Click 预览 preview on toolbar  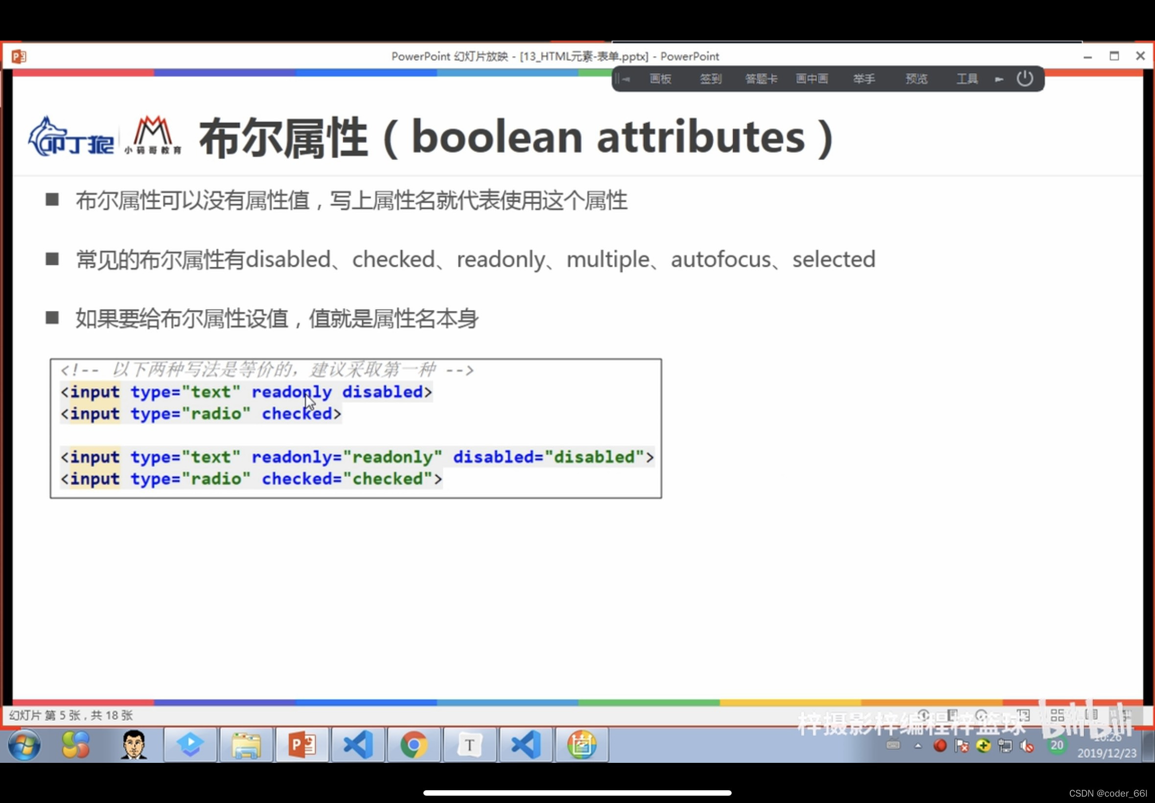pos(916,79)
